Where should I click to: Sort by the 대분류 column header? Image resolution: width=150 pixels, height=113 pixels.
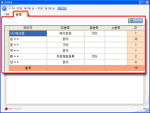65,28
